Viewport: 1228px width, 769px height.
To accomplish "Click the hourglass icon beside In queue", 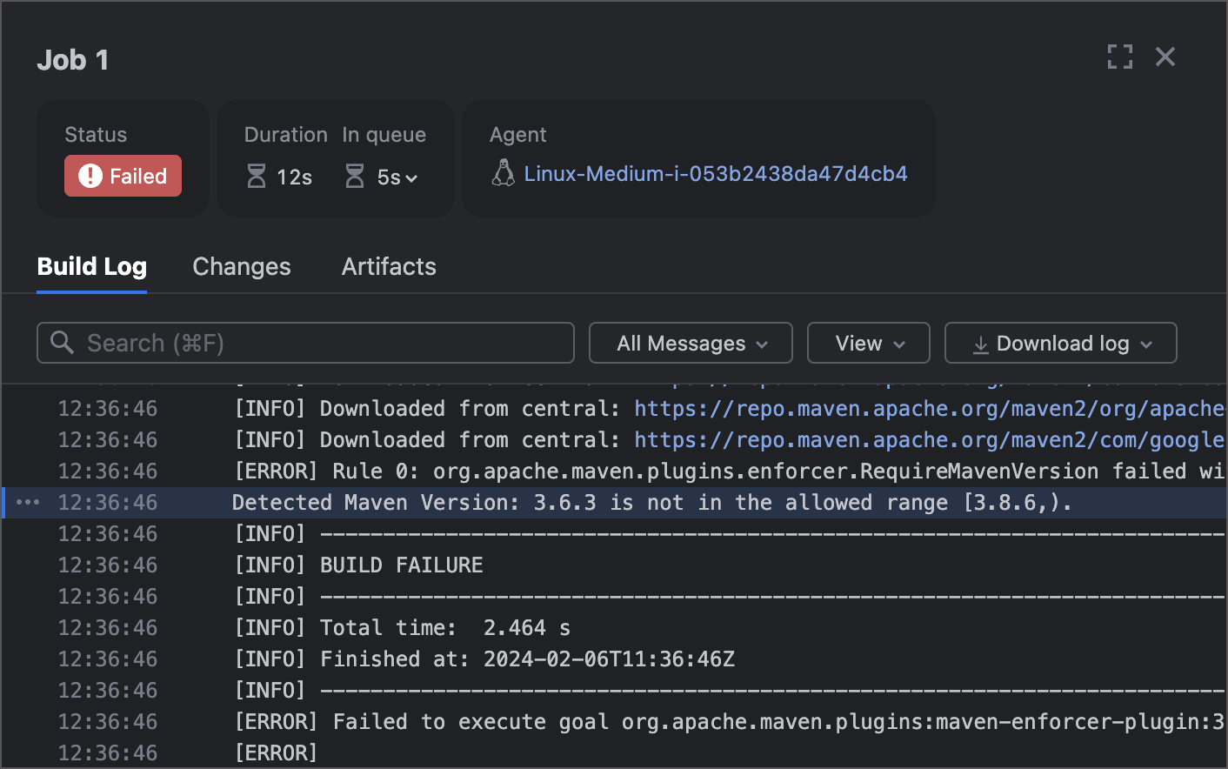I will (x=355, y=175).
